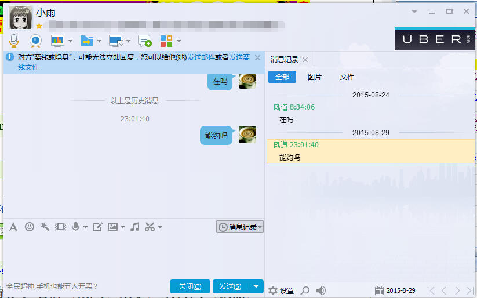
Task: Toggle the font formatting bar (A icon)
Action: 13,227
